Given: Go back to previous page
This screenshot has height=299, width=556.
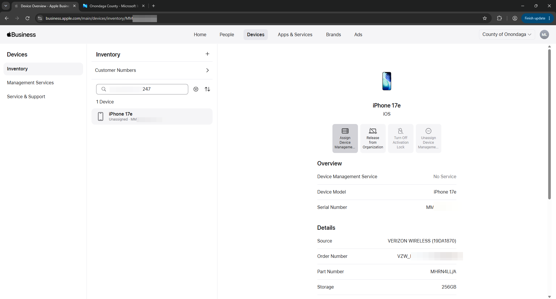Looking at the screenshot, I should click(7, 18).
